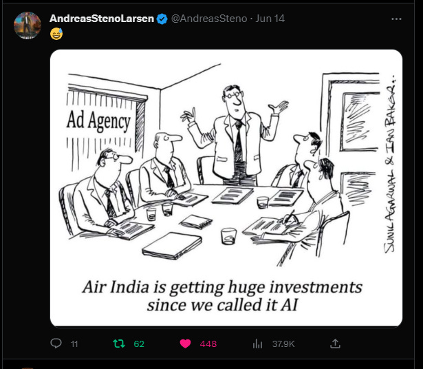Open AndreasStenoLarsen's profile avatar
The height and width of the screenshot is (369, 423).
[28, 25]
